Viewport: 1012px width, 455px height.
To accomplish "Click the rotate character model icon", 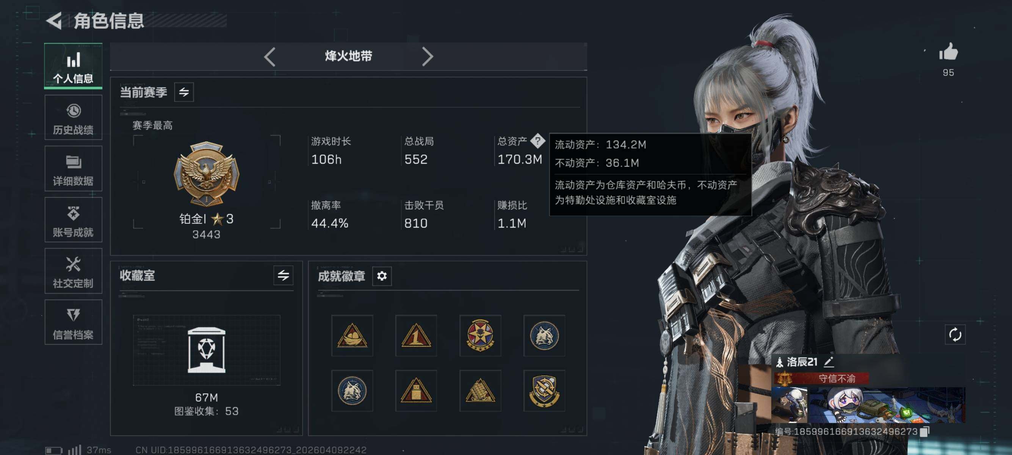I will (955, 335).
